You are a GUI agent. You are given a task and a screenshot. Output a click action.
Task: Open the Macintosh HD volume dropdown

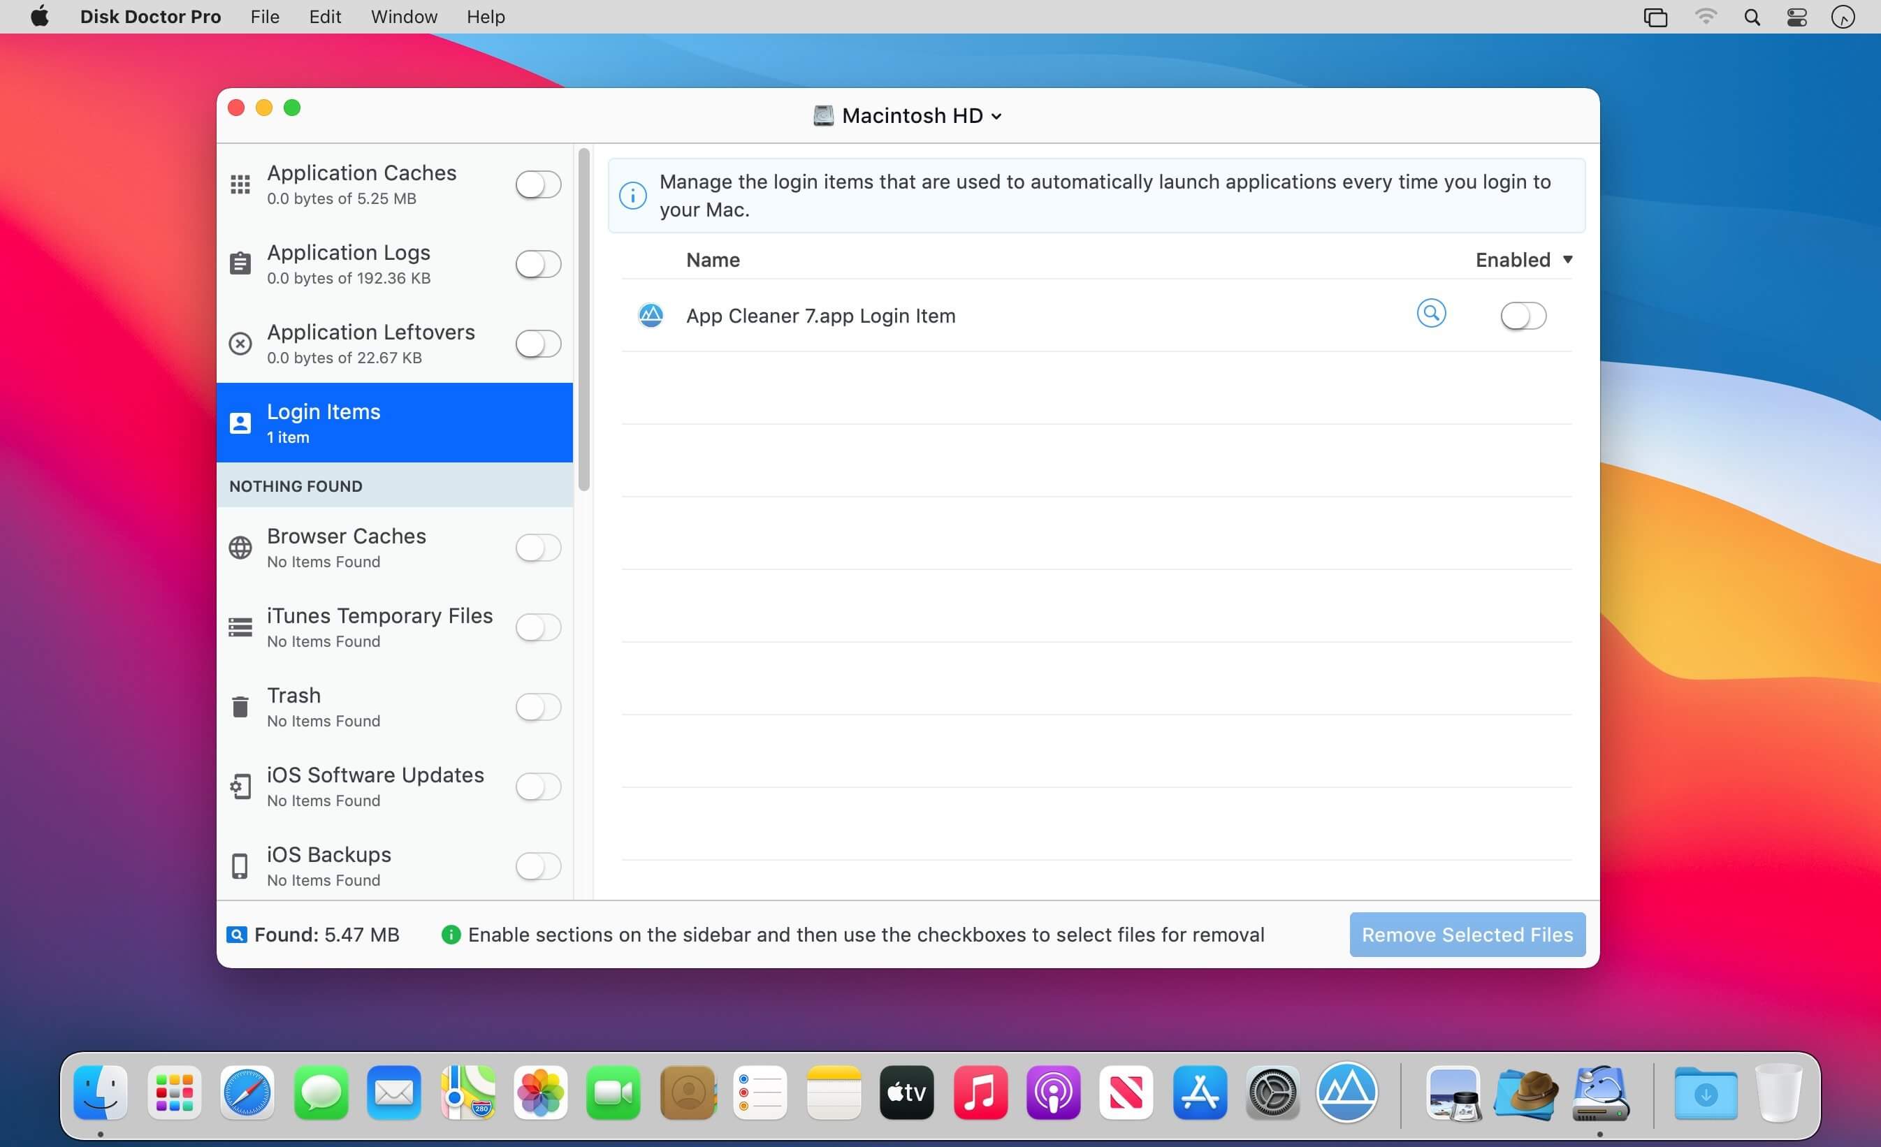coord(908,116)
